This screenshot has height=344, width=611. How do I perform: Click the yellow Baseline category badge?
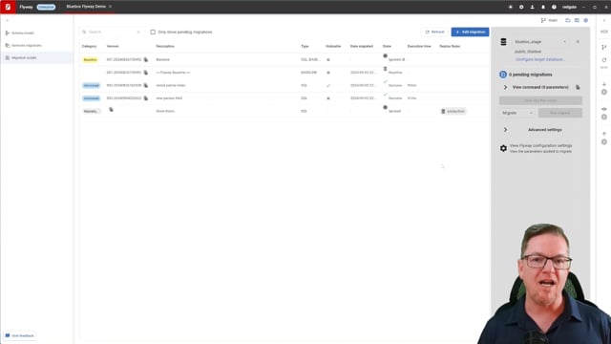coord(91,59)
